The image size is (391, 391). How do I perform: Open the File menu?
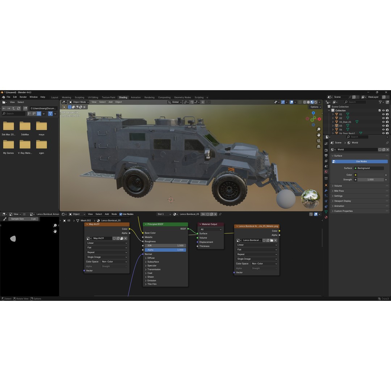8,97
